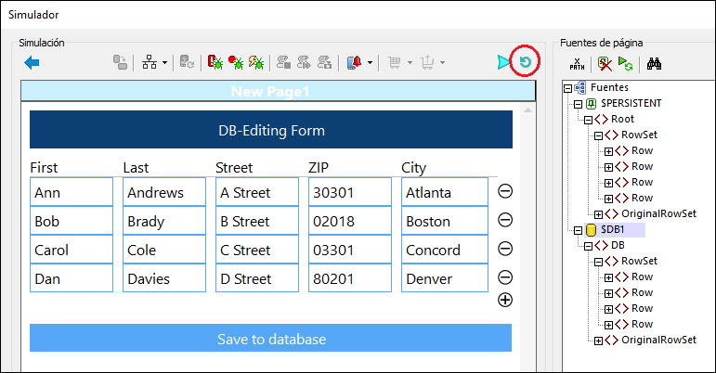Select the Root node in tree
Viewport: 716px width, 373px height.
tap(622, 119)
